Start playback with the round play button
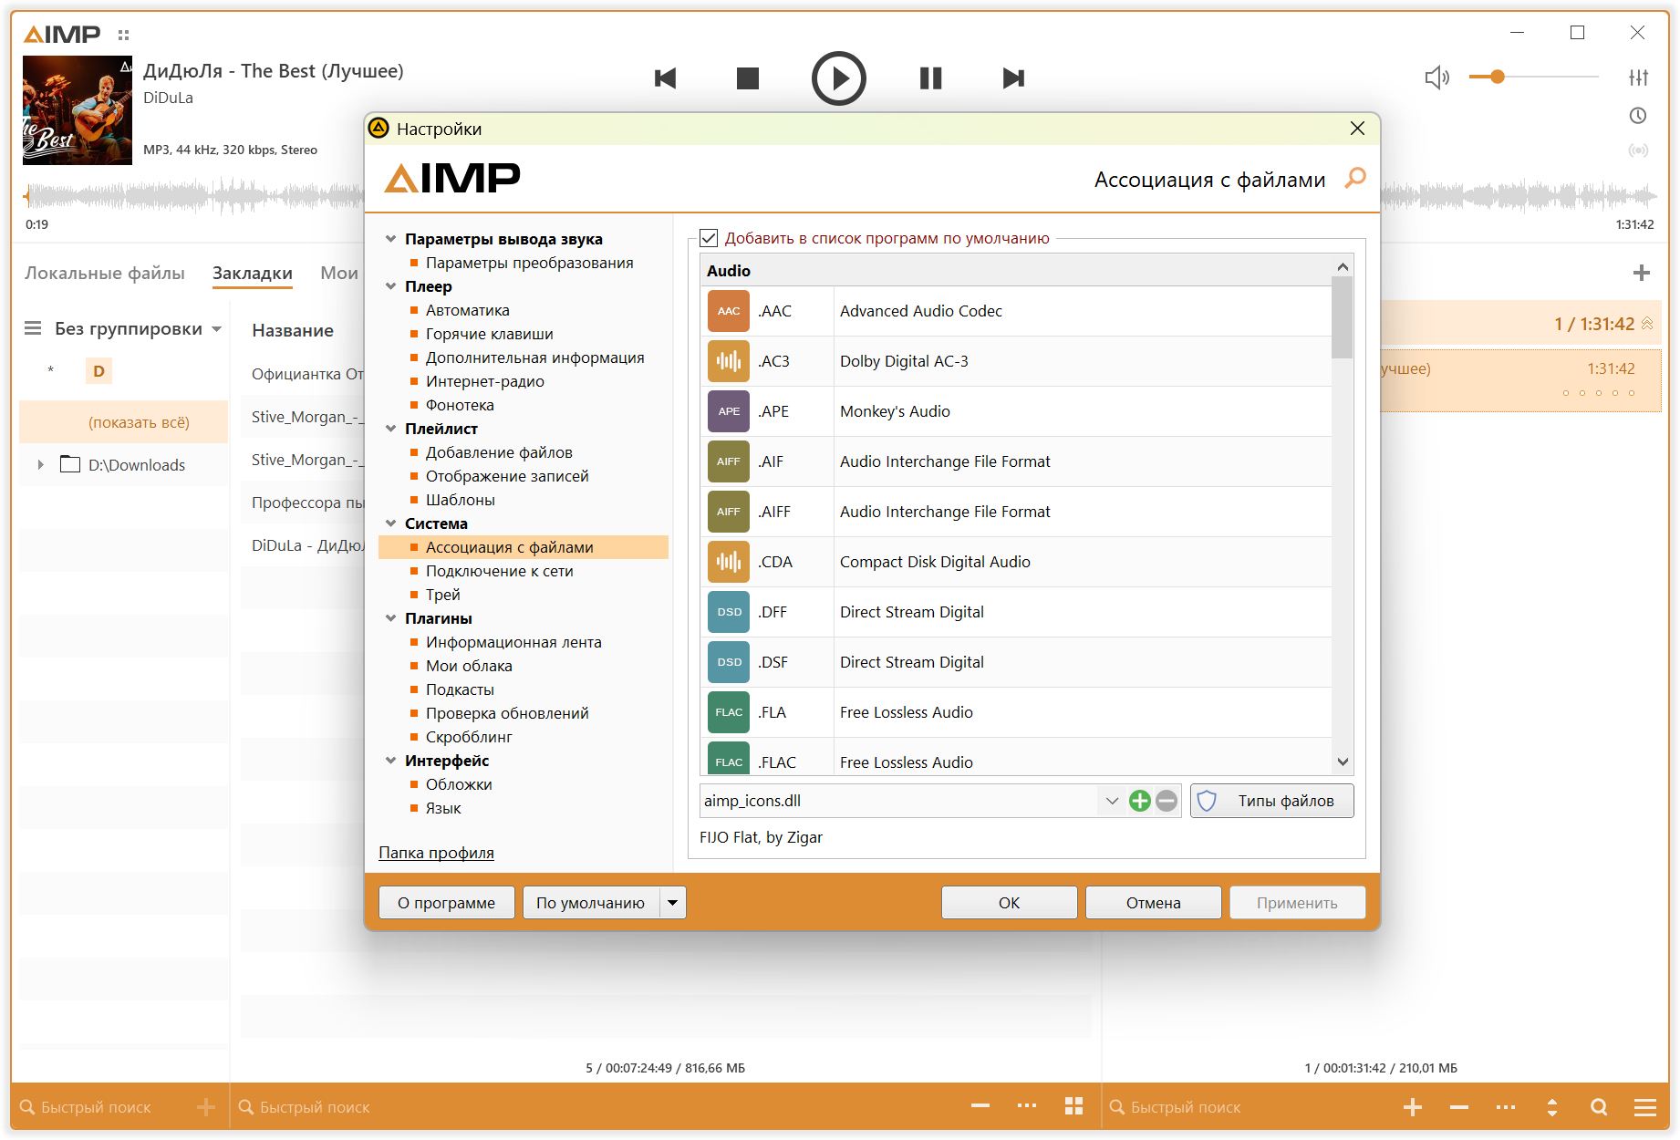The width and height of the screenshot is (1680, 1140). [x=838, y=78]
